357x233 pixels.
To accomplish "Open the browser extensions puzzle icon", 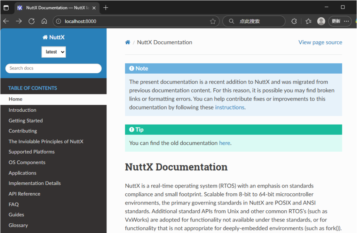I will coord(294,21).
